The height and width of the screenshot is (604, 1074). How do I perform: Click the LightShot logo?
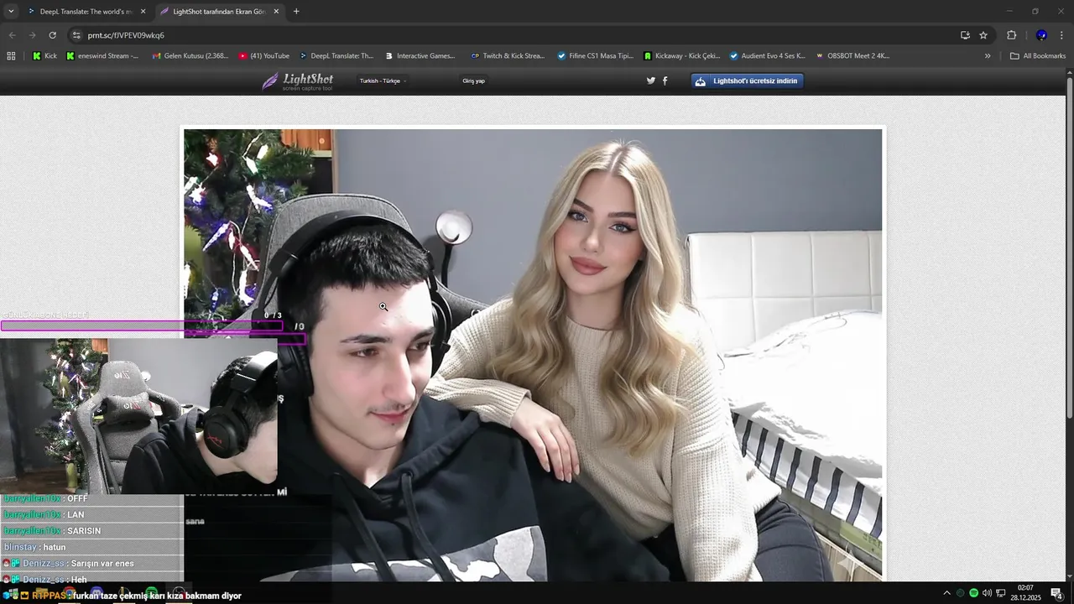[x=297, y=81]
